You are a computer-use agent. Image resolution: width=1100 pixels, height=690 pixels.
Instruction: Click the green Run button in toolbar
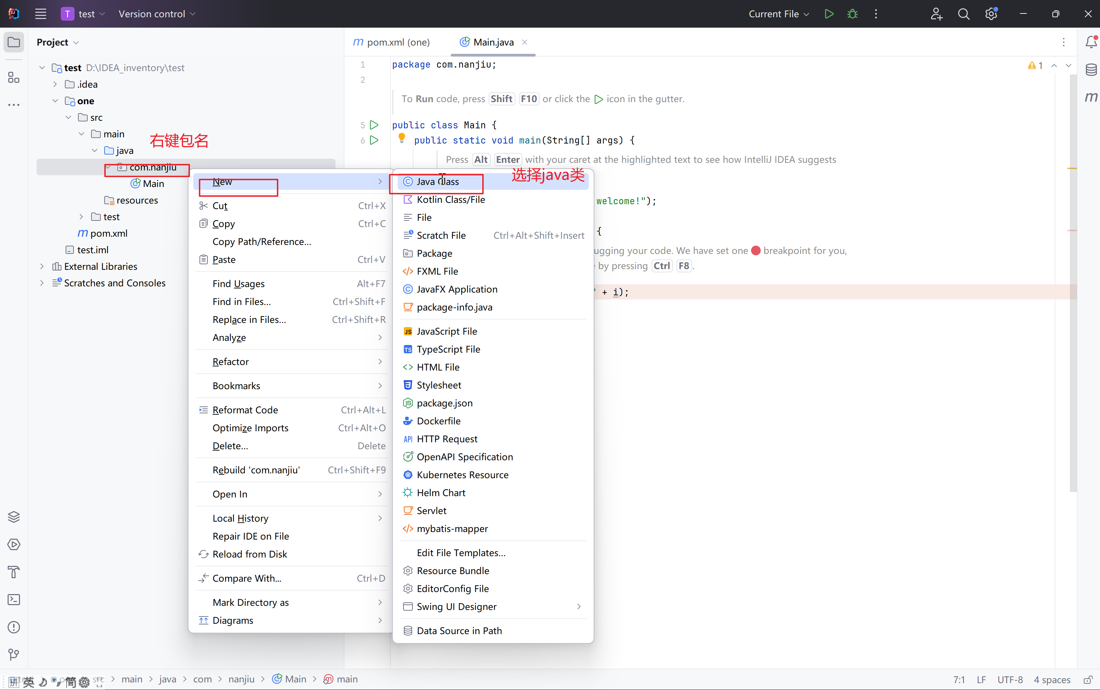(x=829, y=14)
